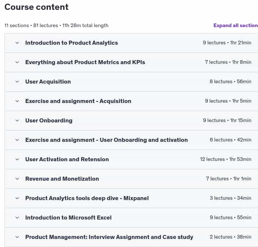This screenshot has height=247, width=258.
Task: Open Everything about Product Metrics and KPIs title
Action: point(85,62)
